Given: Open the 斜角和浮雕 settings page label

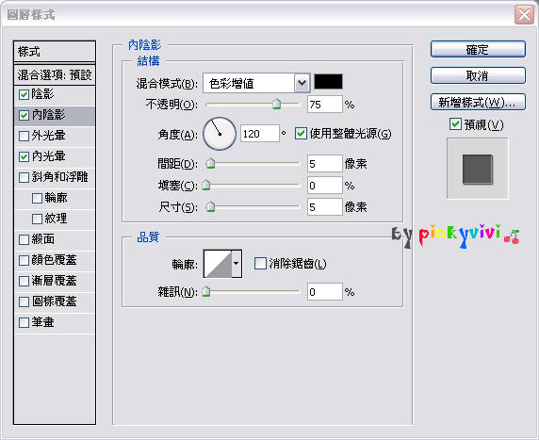Looking at the screenshot, I should (x=60, y=177).
